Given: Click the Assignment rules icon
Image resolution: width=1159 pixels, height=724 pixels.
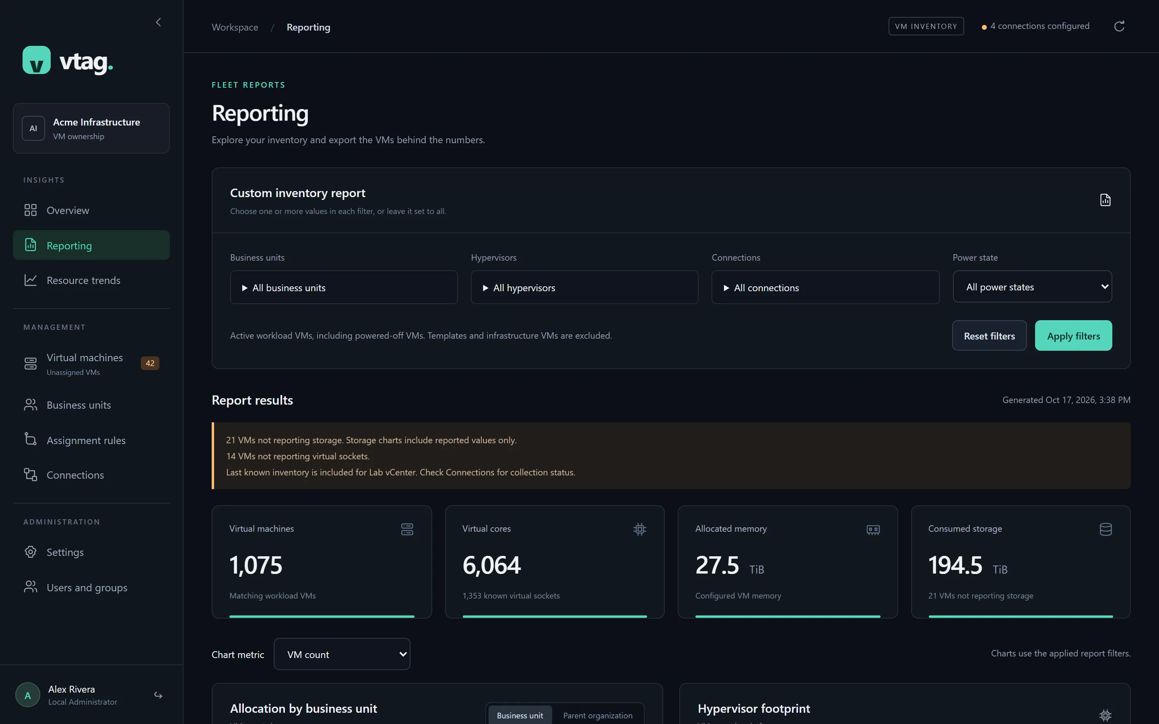Looking at the screenshot, I should point(31,439).
